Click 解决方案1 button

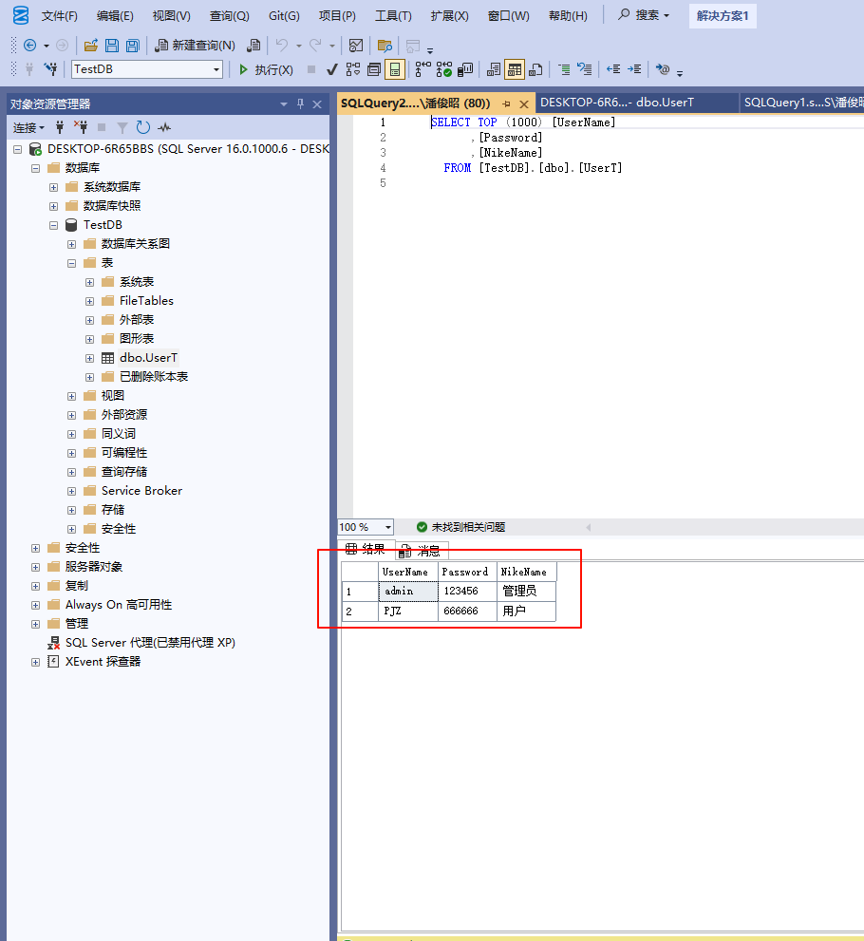tap(723, 15)
